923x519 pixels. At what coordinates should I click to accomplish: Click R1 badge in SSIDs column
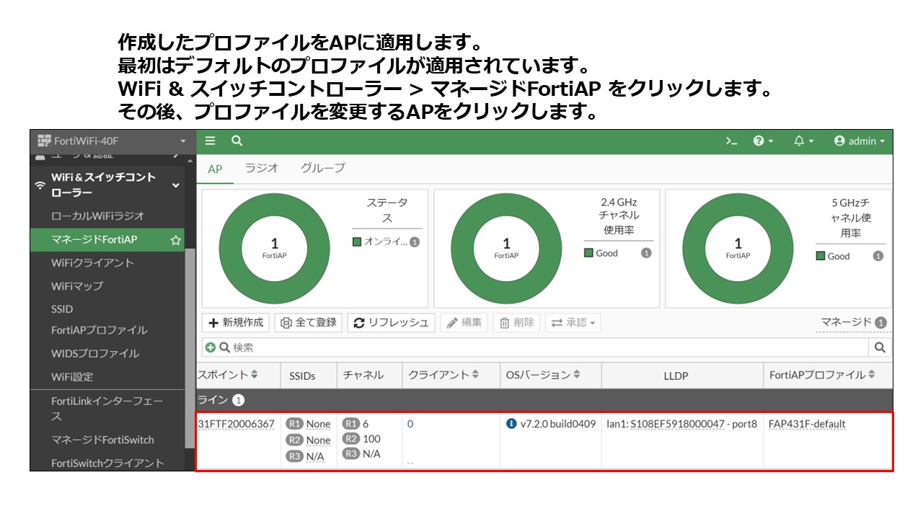coord(294,424)
